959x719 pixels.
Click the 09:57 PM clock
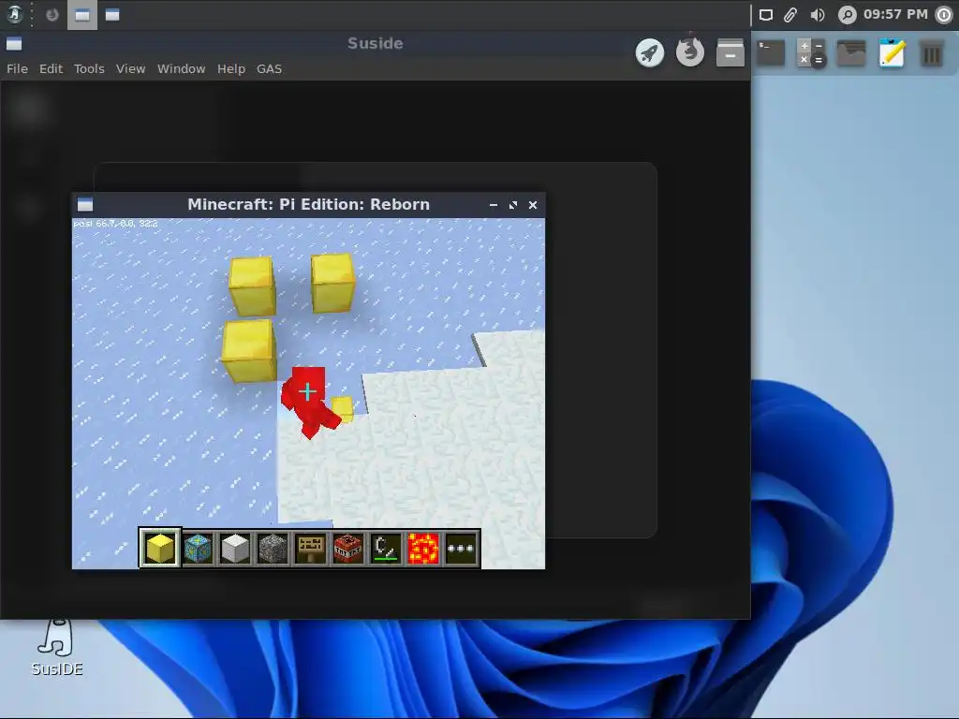click(x=895, y=14)
